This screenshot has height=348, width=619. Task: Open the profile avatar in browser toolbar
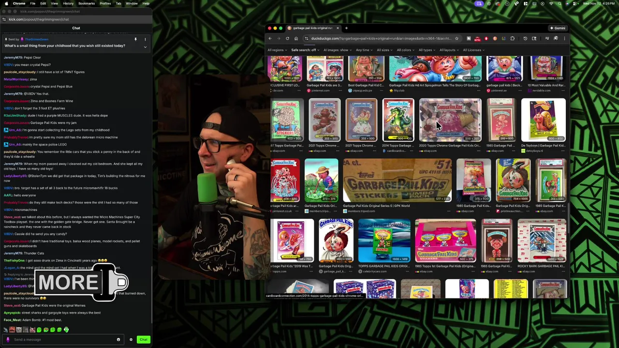pyautogui.click(x=555, y=39)
